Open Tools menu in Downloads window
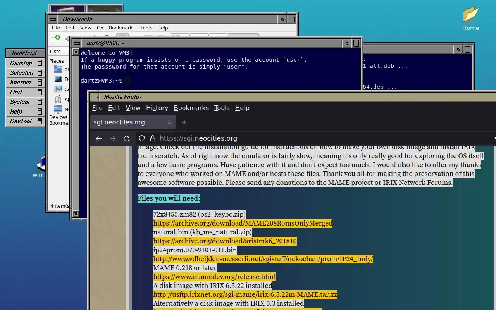Viewport: 496px width, 310px height. click(146, 28)
